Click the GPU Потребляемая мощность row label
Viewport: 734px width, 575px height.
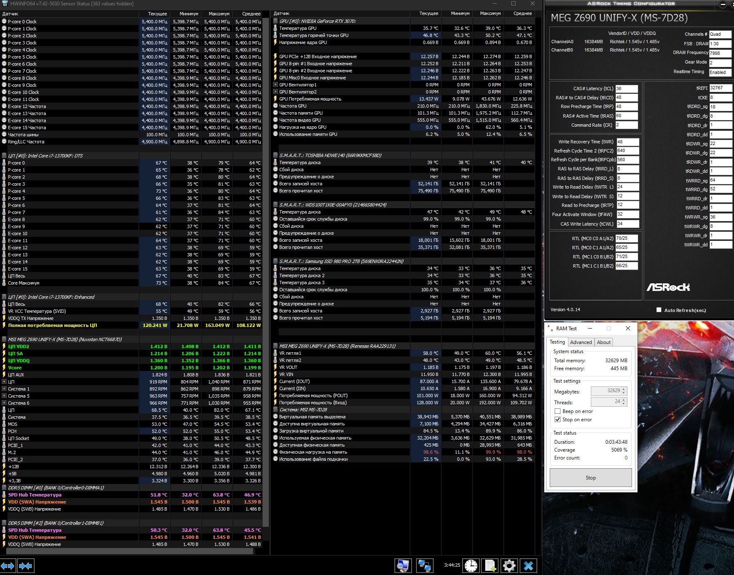click(310, 99)
